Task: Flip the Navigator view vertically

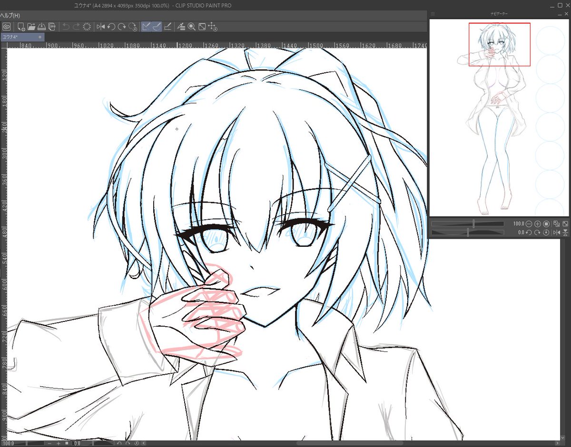Action: pyautogui.click(x=565, y=232)
